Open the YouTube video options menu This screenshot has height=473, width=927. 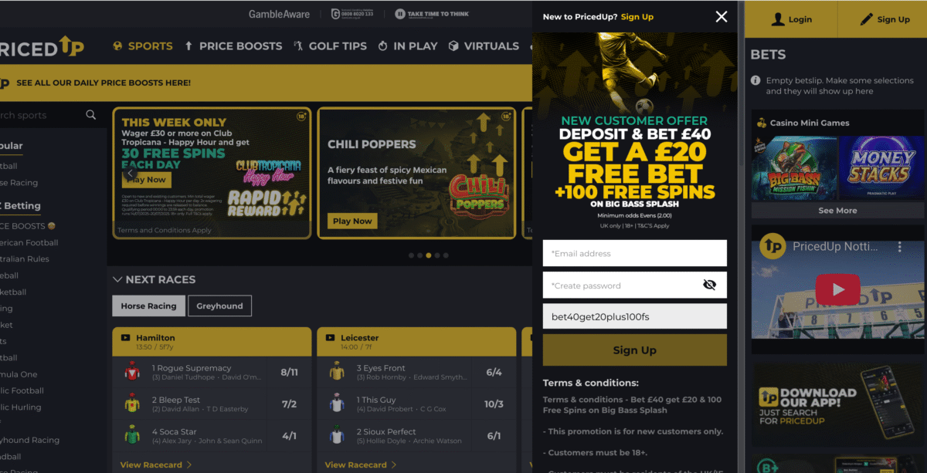tap(899, 247)
